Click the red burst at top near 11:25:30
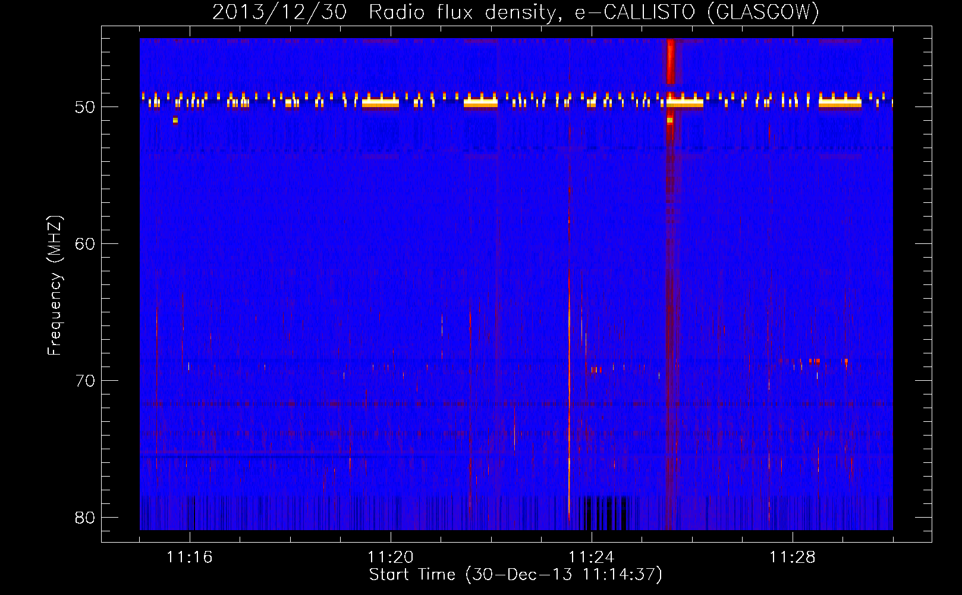 [670, 61]
